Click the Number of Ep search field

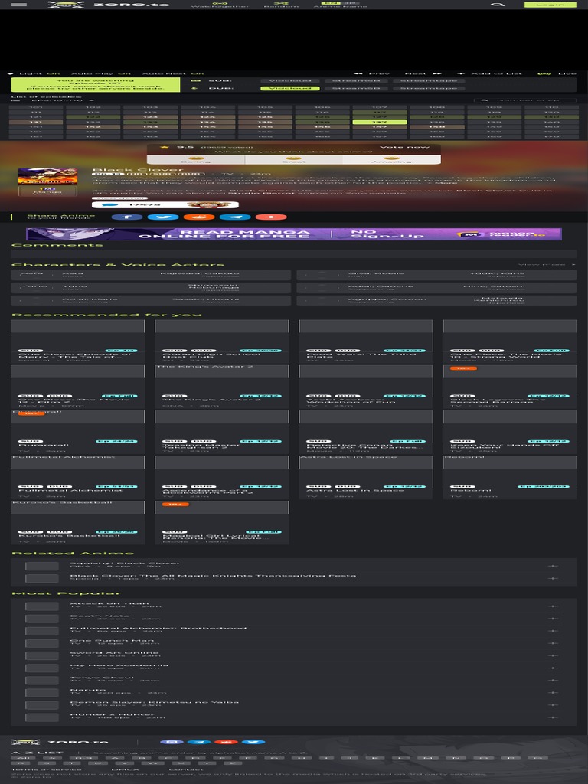(525, 100)
